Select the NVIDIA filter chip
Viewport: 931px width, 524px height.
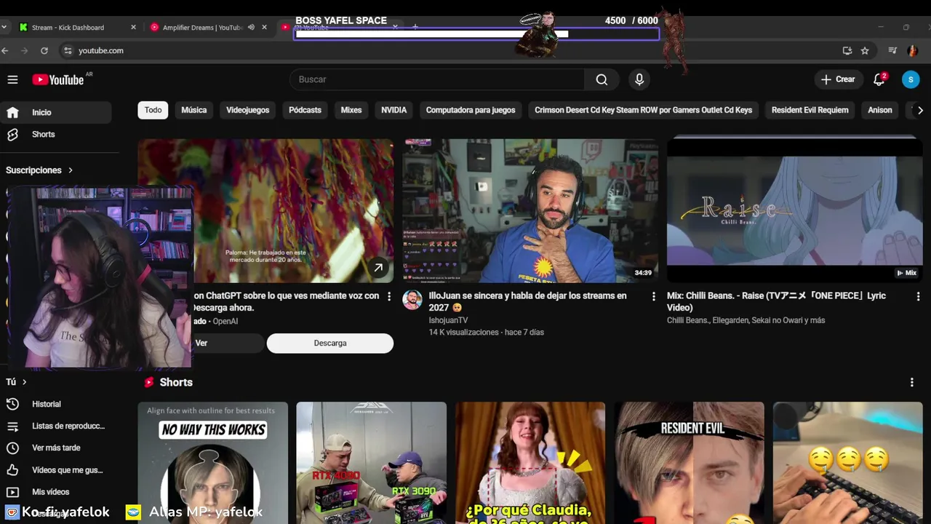pos(394,110)
